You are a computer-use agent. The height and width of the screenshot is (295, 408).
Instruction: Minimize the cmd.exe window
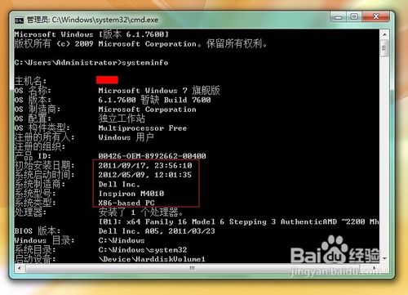339,17
